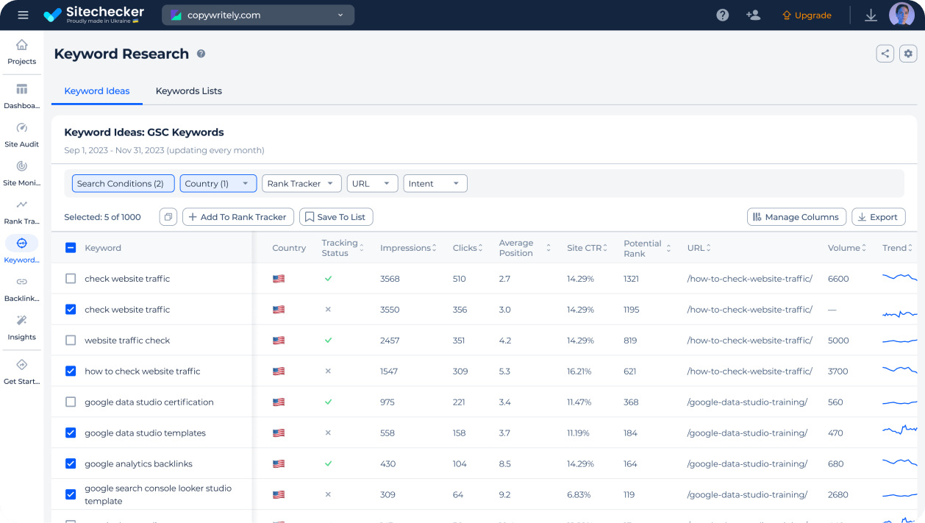Viewport: 925px width, 523px height.
Task: Open /google-data-studio-training/ URL for google analytics backlinks
Action: pos(747,464)
